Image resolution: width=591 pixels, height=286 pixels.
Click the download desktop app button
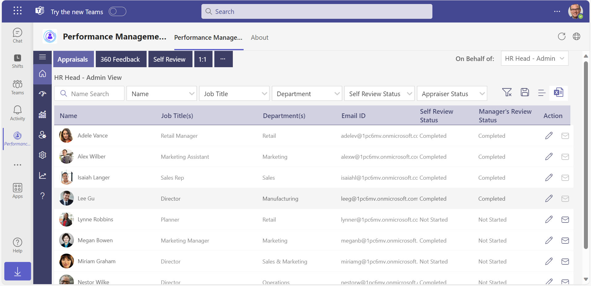[x=18, y=271]
